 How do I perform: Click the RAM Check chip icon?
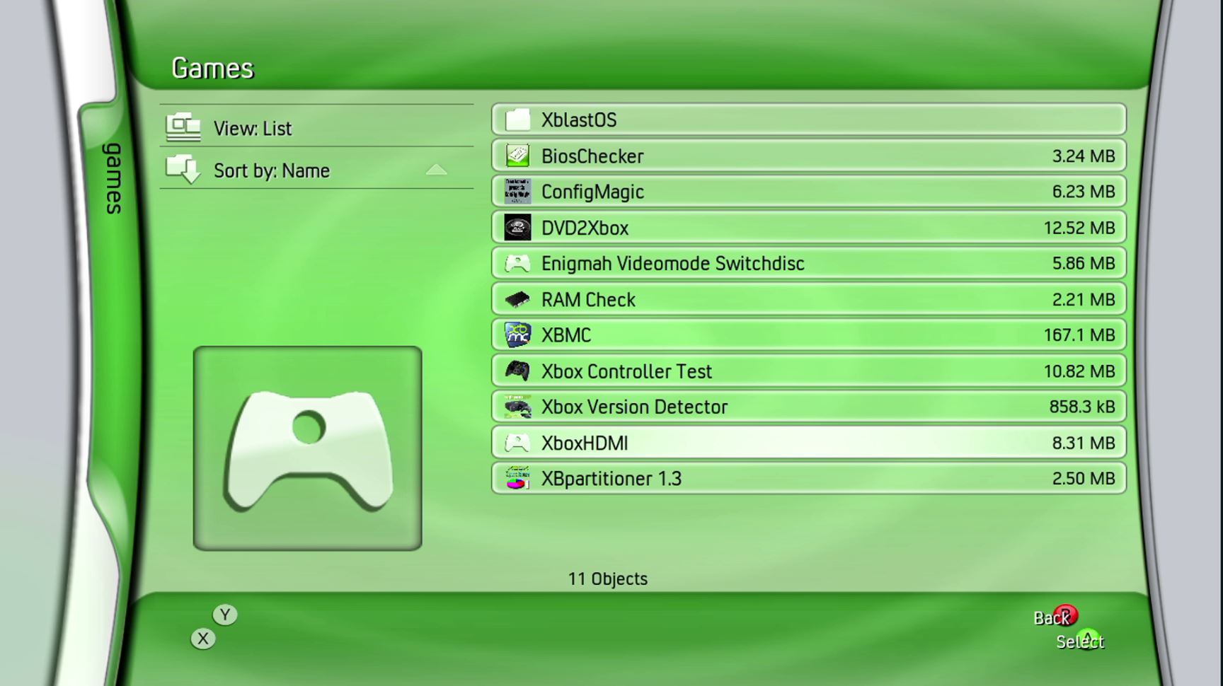[x=517, y=300]
